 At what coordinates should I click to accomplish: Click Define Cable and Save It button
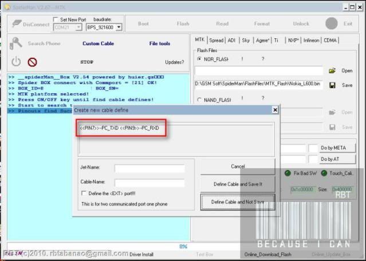click(x=238, y=184)
